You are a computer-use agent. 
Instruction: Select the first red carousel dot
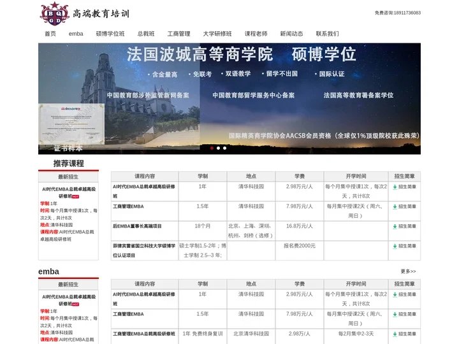(212, 148)
